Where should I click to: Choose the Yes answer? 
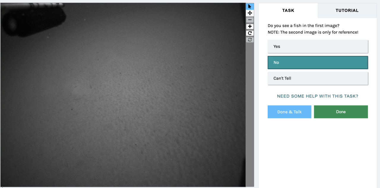point(318,46)
